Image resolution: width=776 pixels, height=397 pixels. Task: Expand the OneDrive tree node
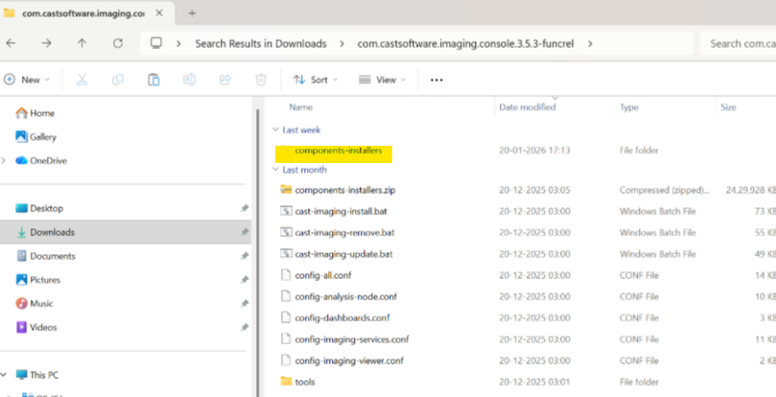tap(6, 161)
